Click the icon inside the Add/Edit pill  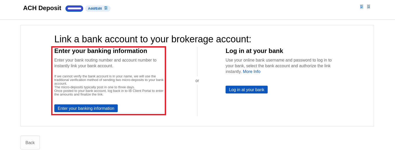tap(106, 8)
